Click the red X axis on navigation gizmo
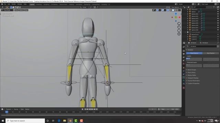This screenshot has width=220, height=123. click(x=179, y=17)
